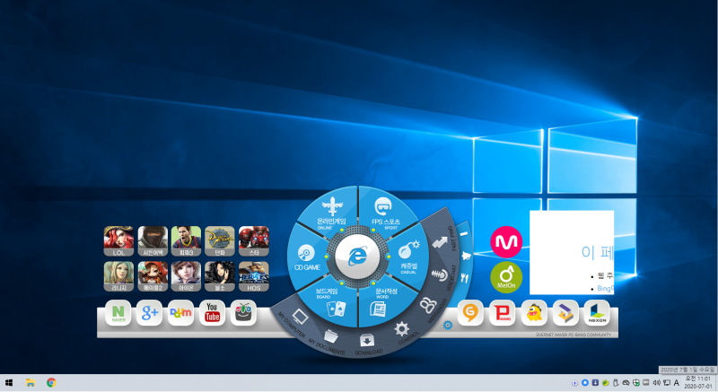The width and height of the screenshot is (718, 392).
Task: Open the Naver shortcut in the dock
Action: (118, 313)
